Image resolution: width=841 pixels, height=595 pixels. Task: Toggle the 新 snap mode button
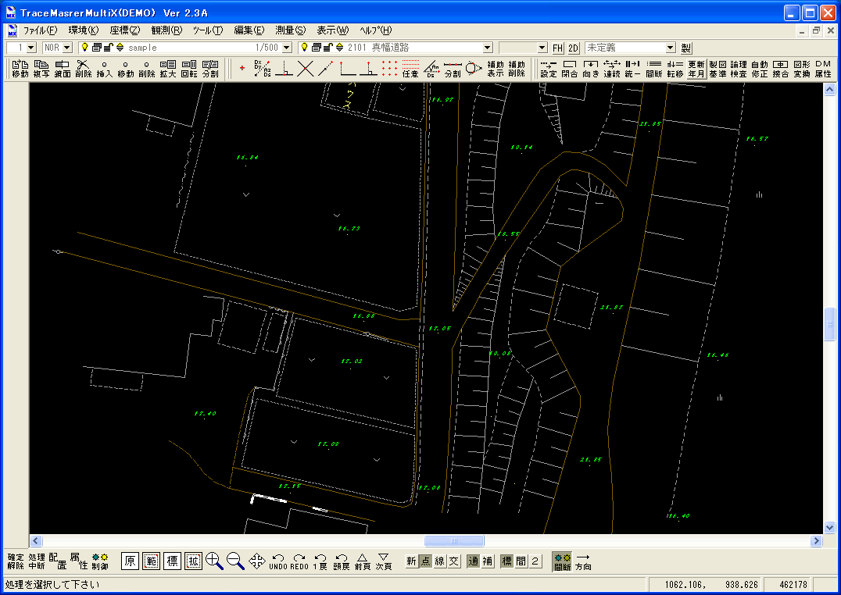coord(411,561)
